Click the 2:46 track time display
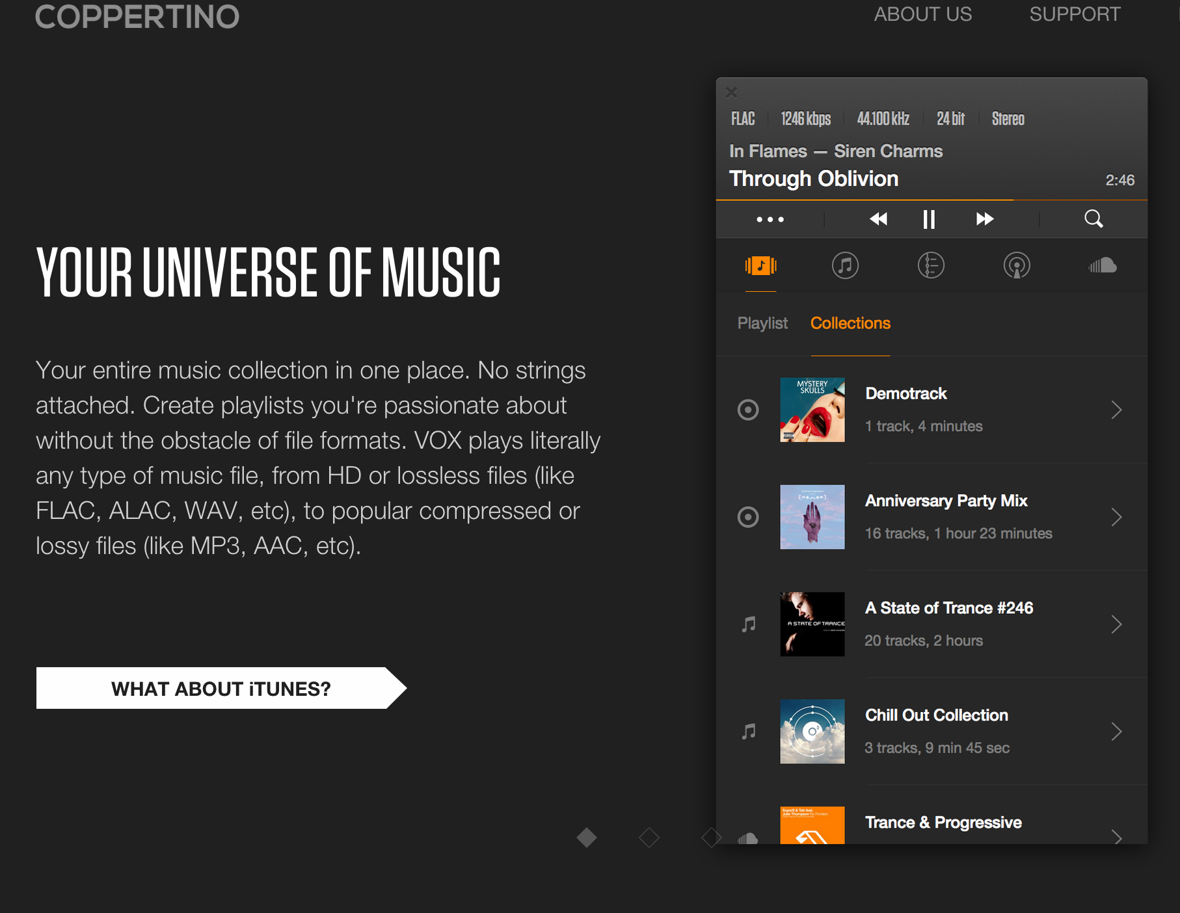This screenshot has width=1180, height=913. (1120, 180)
